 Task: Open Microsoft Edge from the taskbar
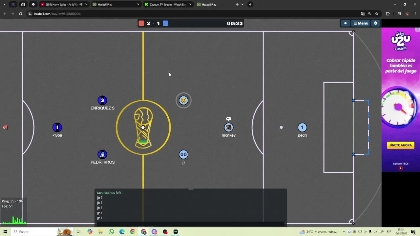(122, 232)
